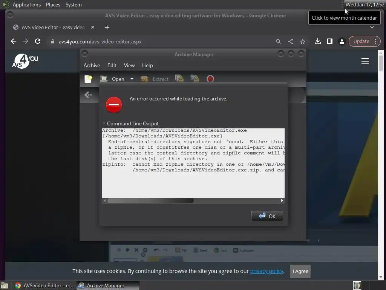Image resolution: width=386 pixels, height=290 pixels.
Task: Collapse the Command Line Output expander
Action: coord(104,123)
